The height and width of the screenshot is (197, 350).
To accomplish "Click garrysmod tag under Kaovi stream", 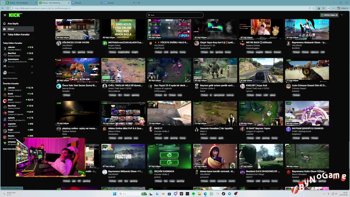I will click(219, 95).
